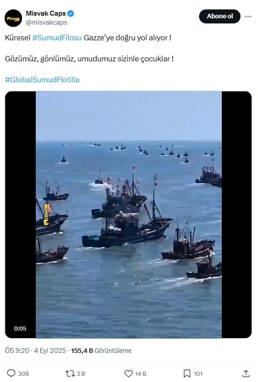Click the Misvak Caps watermark on video
258x382 pixels.
click(x=47, y=215)
